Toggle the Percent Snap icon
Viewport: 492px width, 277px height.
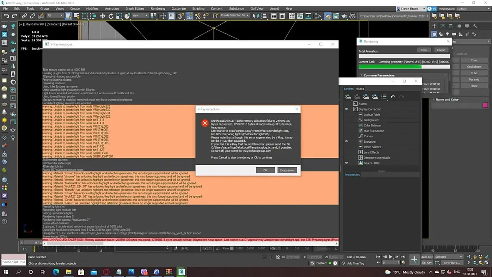click(x=198, y=16)
